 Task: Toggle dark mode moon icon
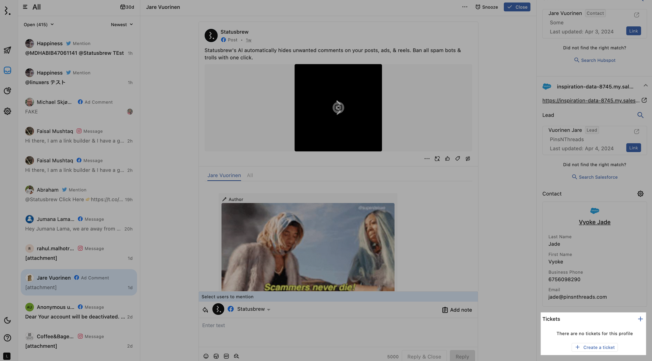7,320
